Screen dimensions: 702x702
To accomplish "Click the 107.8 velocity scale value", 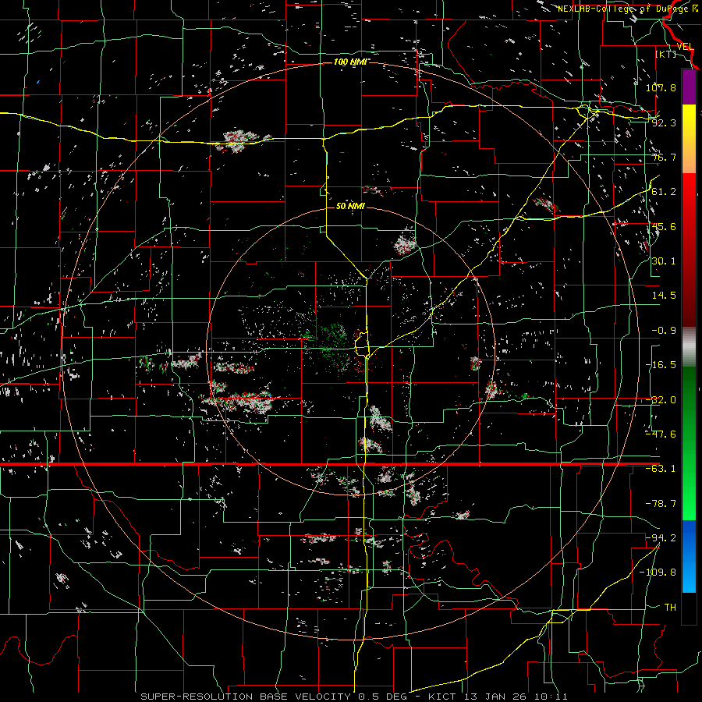I will click(x=661, y=87).
